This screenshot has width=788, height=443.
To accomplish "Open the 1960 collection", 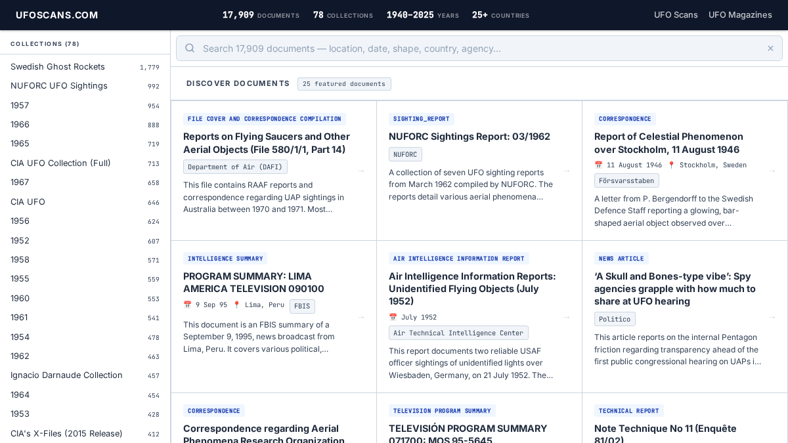I will 85,299.
